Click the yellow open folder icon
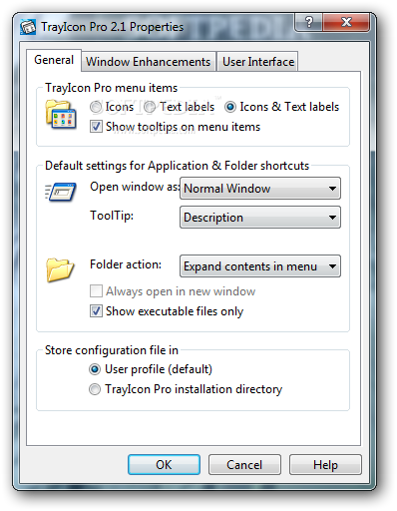This screenshot has height=511, width=397. coord(60,269)
